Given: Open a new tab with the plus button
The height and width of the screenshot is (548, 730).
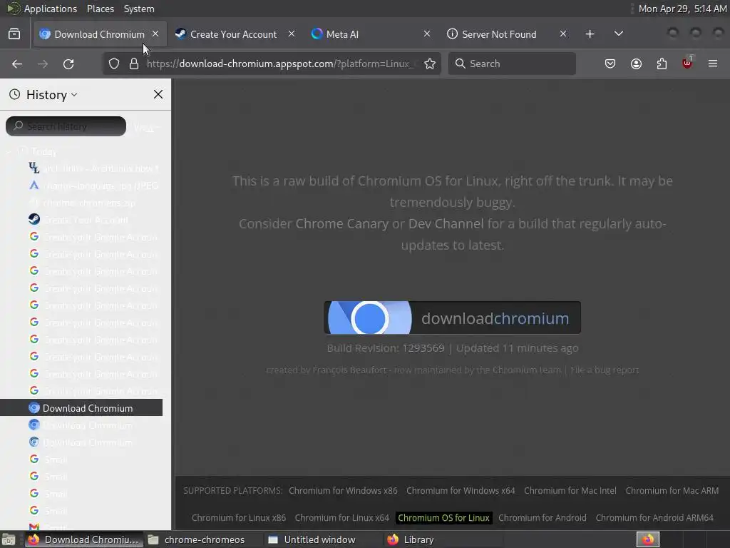Looking at the screenshot, I should tap(590, 34).
